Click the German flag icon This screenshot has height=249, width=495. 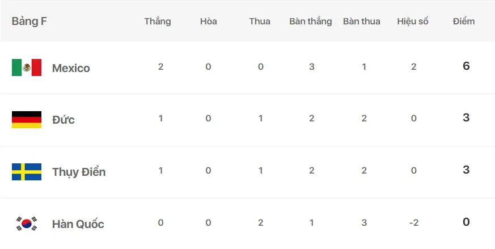point(27,120)
